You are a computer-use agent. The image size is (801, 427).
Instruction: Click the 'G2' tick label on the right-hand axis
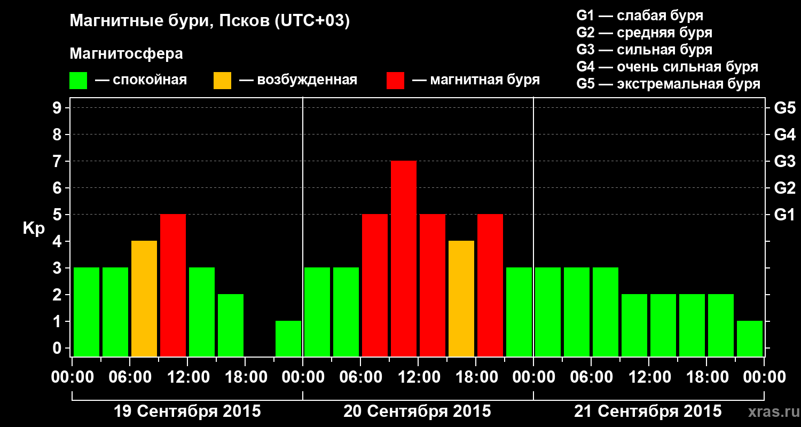coord(784,188)
